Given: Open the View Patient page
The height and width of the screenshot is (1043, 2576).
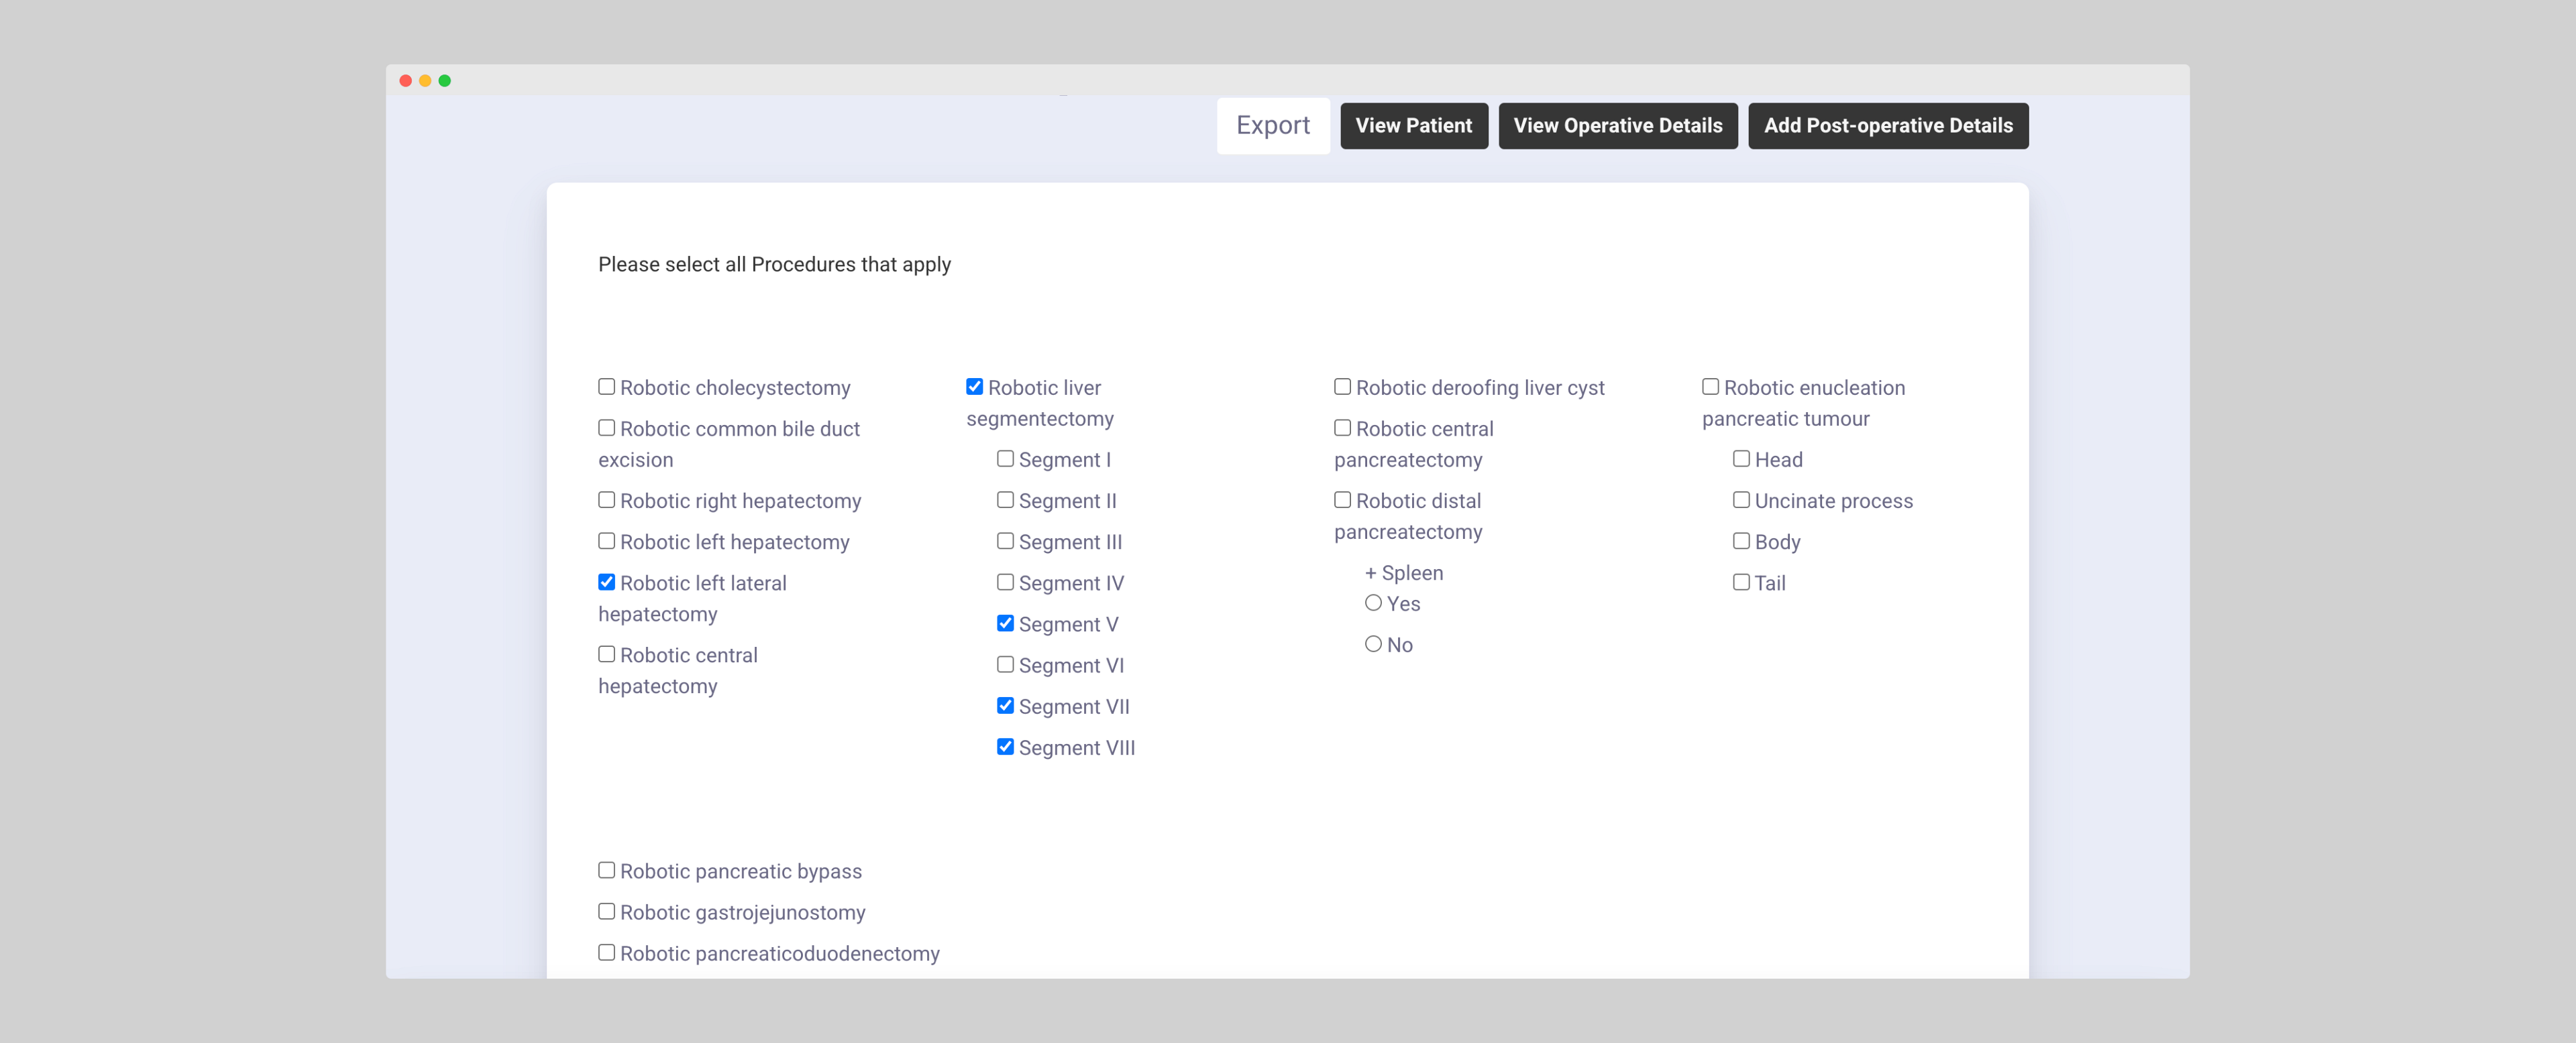Looking at the screenshot, I should (1413, 126).
